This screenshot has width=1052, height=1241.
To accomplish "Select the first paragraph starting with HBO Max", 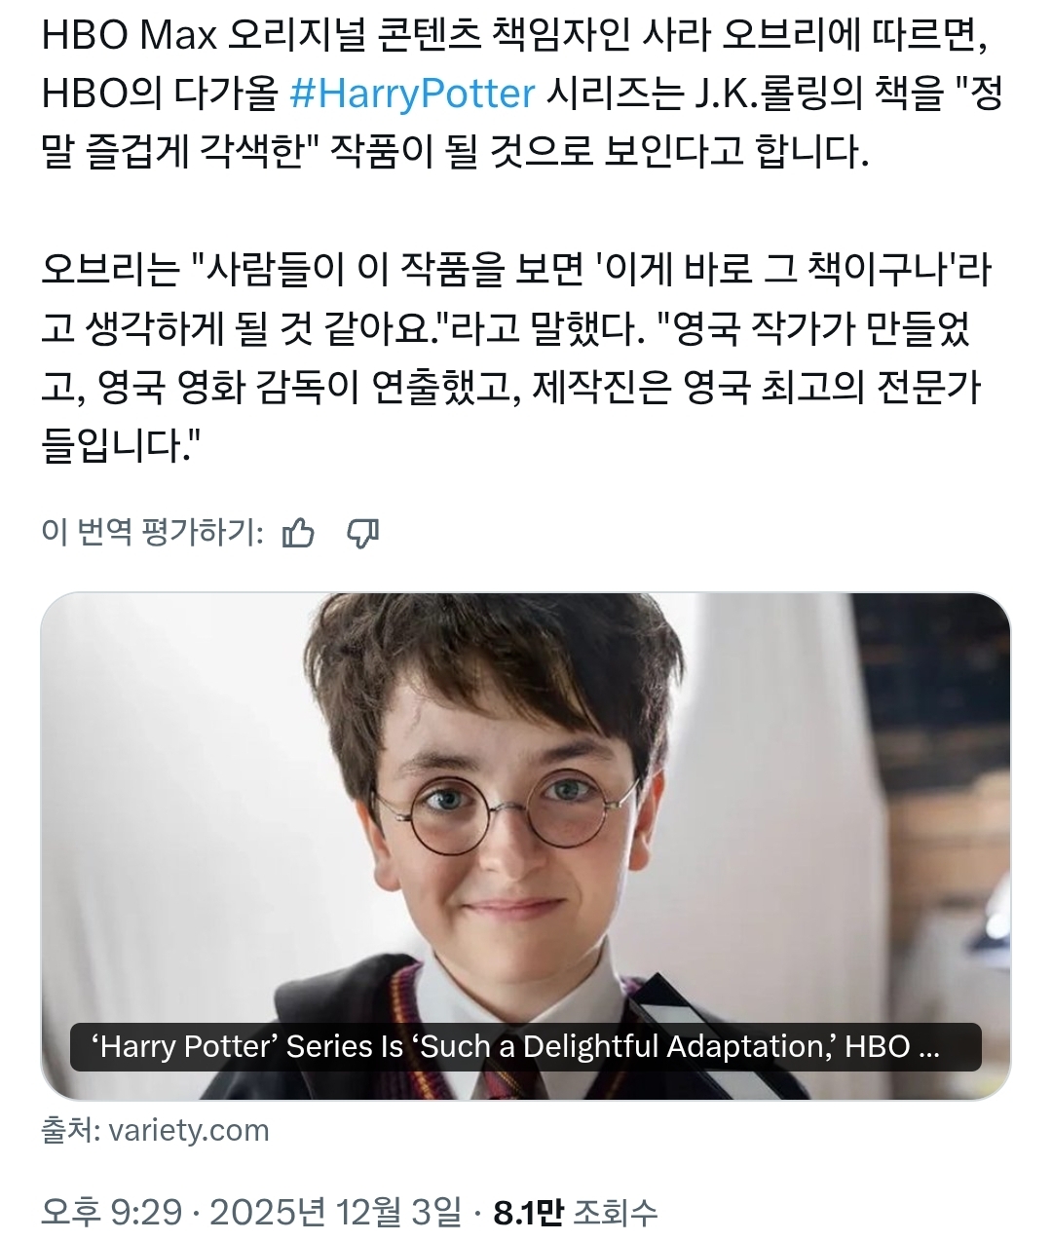I will 522,94.
